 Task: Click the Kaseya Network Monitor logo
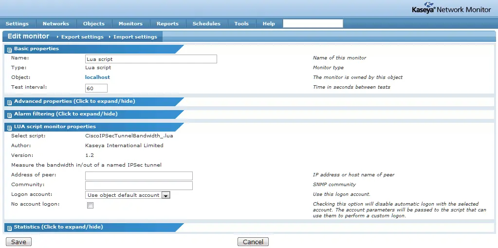[451, 8]
